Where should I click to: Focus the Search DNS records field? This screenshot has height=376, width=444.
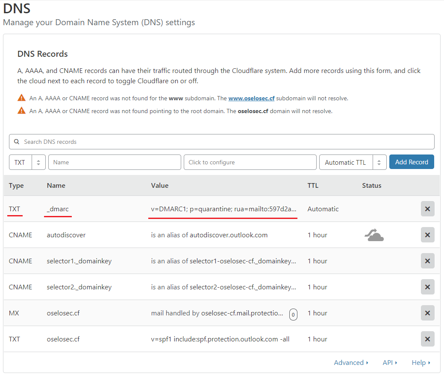[x=222, y=142]
